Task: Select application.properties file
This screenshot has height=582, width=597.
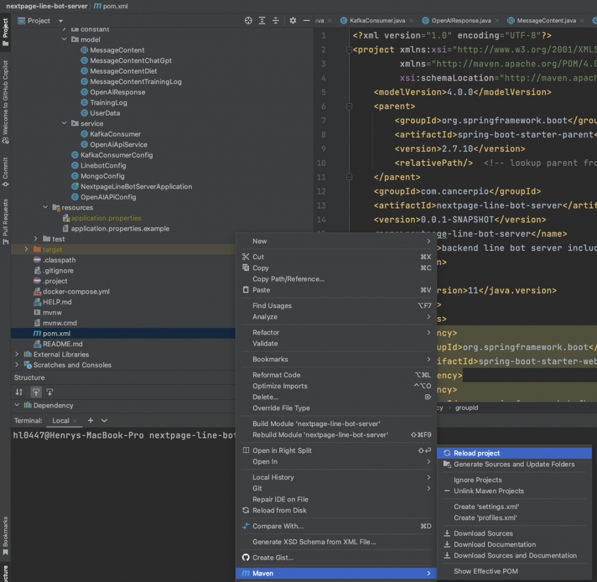Action: pyautogui.click(x=106, y=218)
